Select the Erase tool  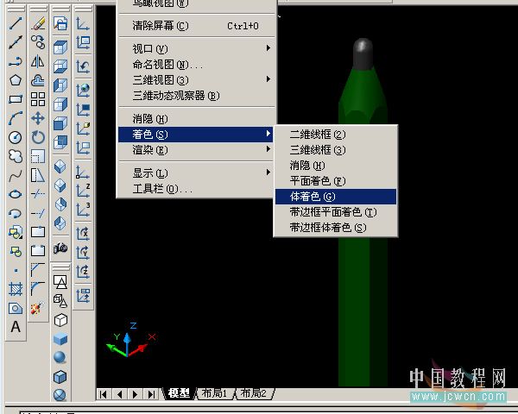tap(38, 23)
